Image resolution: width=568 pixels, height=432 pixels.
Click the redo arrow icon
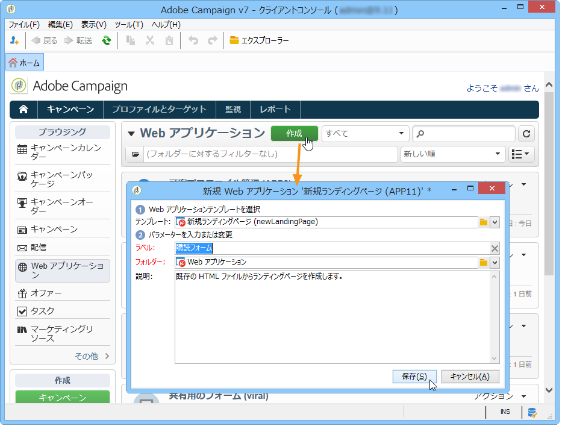(x=213, y=40)
